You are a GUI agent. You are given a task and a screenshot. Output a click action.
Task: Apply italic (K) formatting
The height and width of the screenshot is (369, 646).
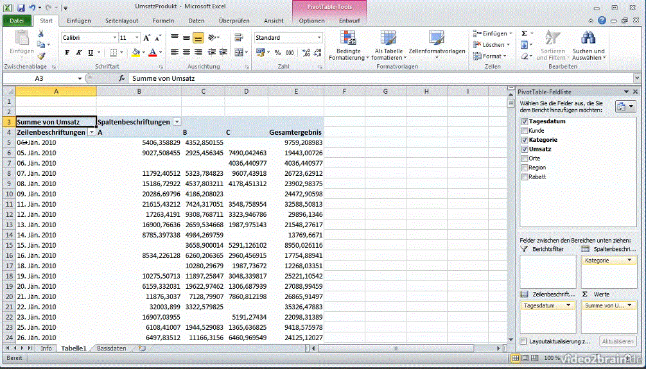(x=78, y=53)
